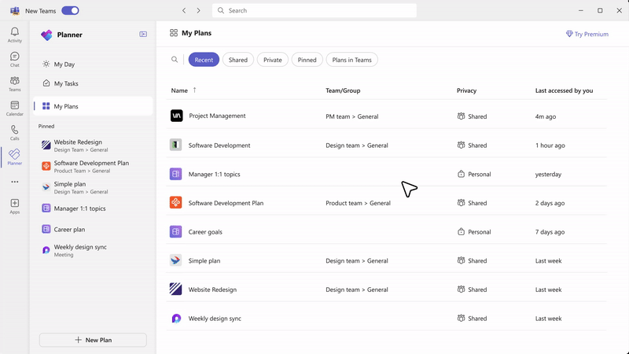The width and height of the screenshot is (629, 354).
Task: Click Shared privacy in Weekly design sync row
Action: [x=473, y=319]
